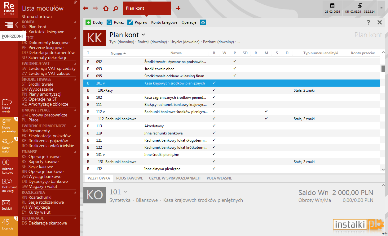This screenshot has height=236, width=388.
Task: Toggle B checkmark for account 102
Action: tap(214, 97)
